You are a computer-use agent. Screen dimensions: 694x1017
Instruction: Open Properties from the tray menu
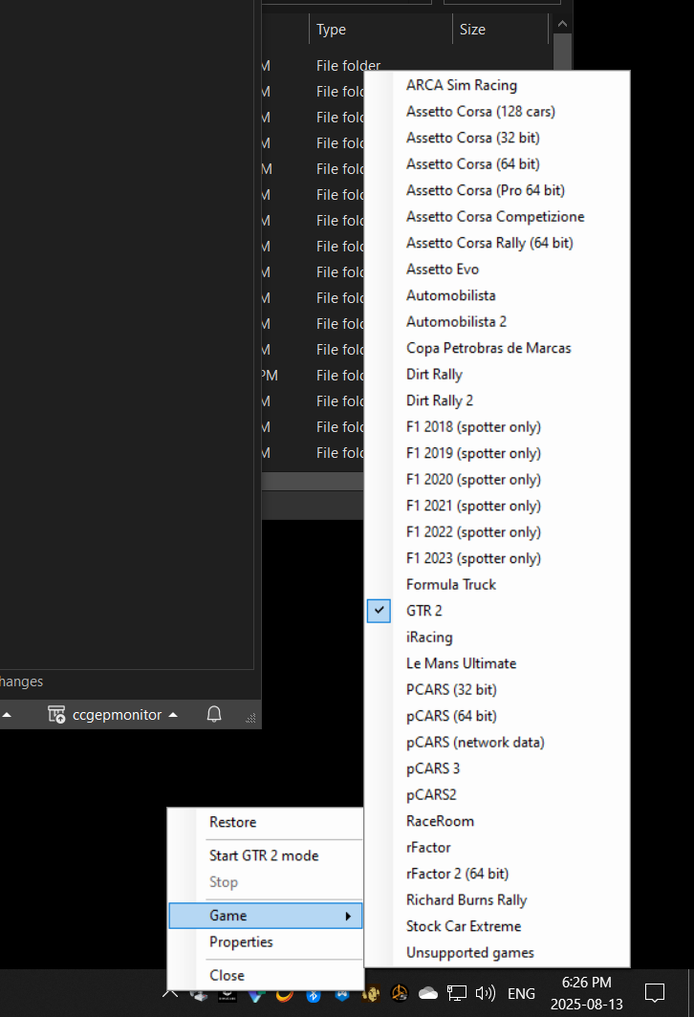(x=265, y=942)
